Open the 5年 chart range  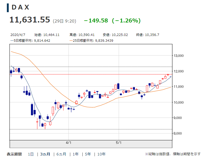point(88,154)
